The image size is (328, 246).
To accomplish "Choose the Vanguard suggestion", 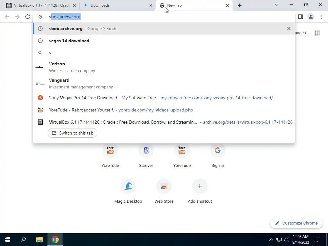I will [x=164, y=84].
